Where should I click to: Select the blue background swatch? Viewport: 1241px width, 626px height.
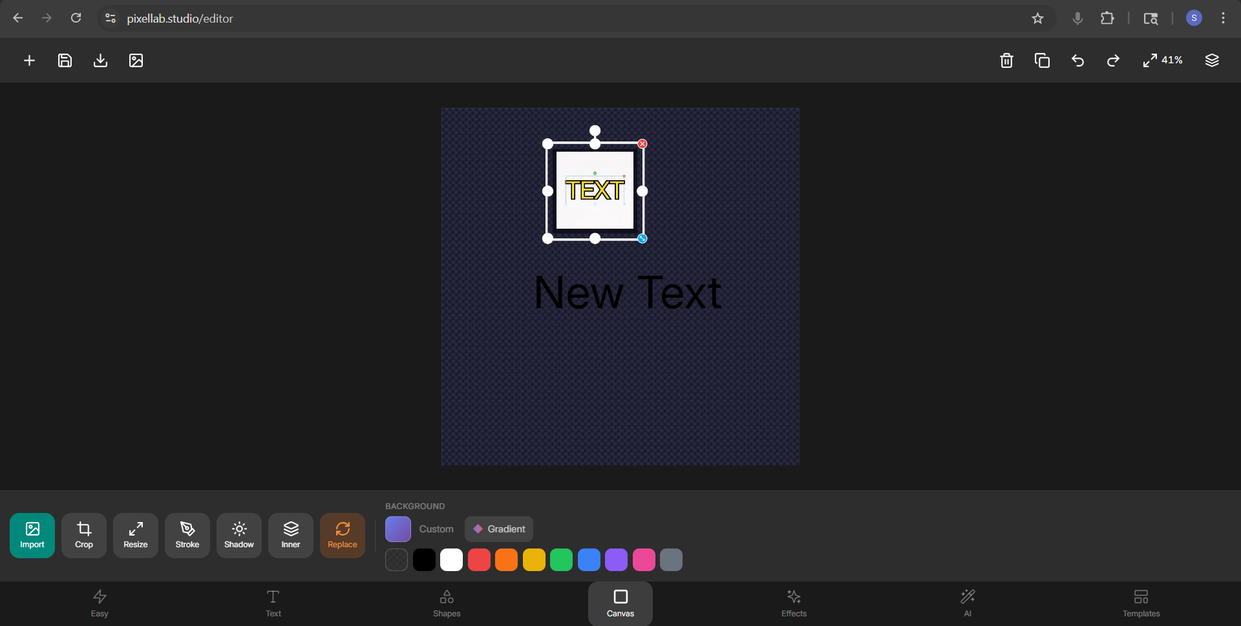[589, 560]
